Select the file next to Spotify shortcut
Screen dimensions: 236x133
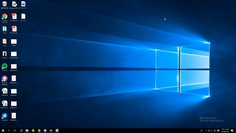[14, 67]
